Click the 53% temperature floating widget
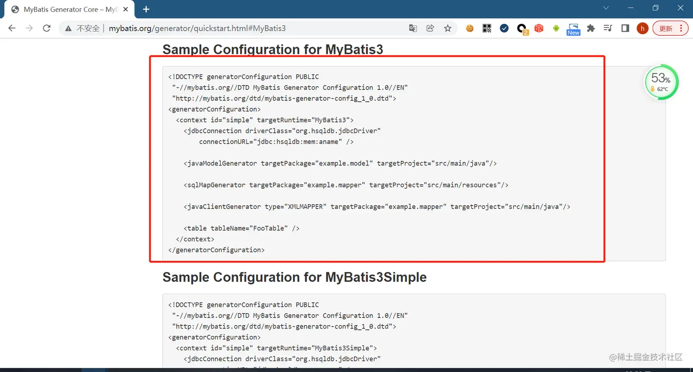The image size is (693, 372). (661, 82)
